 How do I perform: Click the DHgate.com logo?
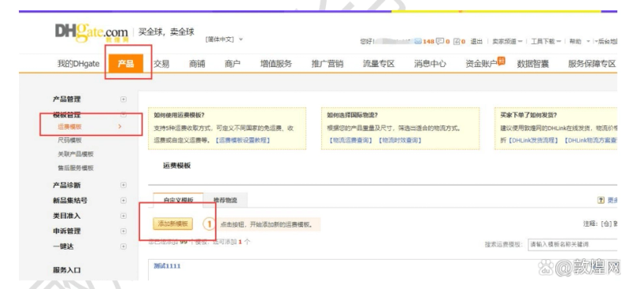(92, 33)
